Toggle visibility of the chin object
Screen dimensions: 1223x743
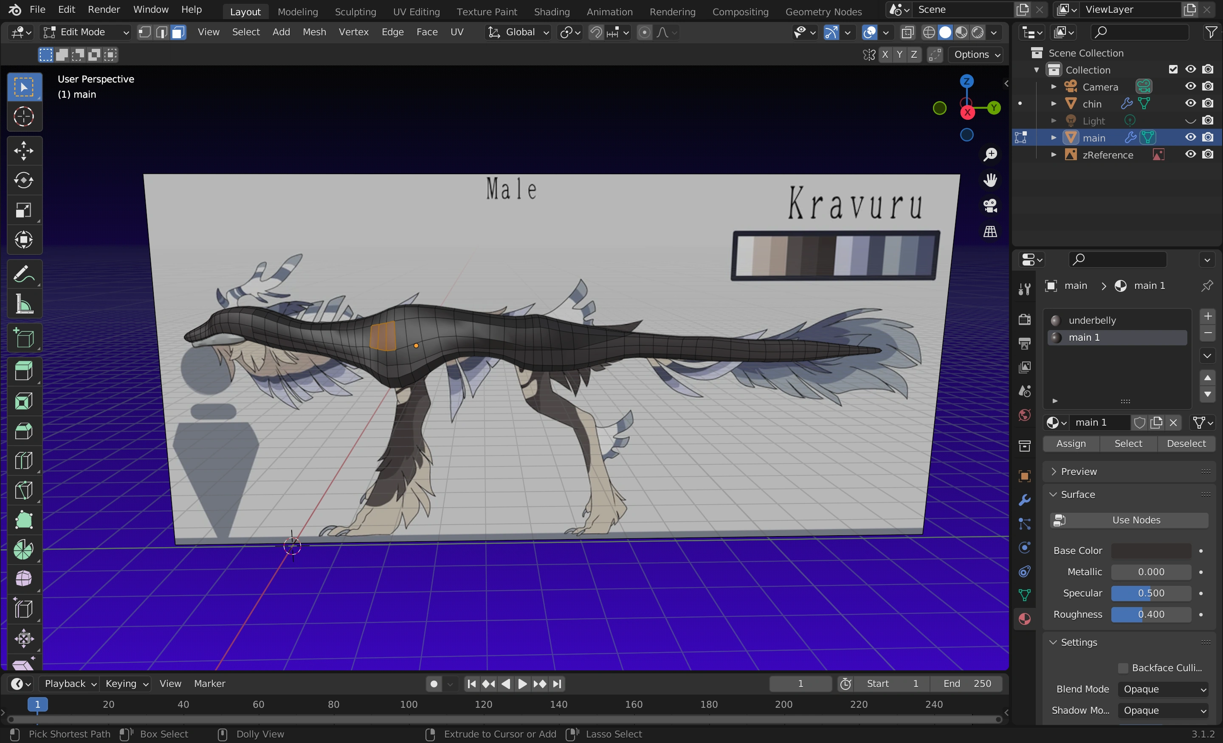click(1190, 103)
